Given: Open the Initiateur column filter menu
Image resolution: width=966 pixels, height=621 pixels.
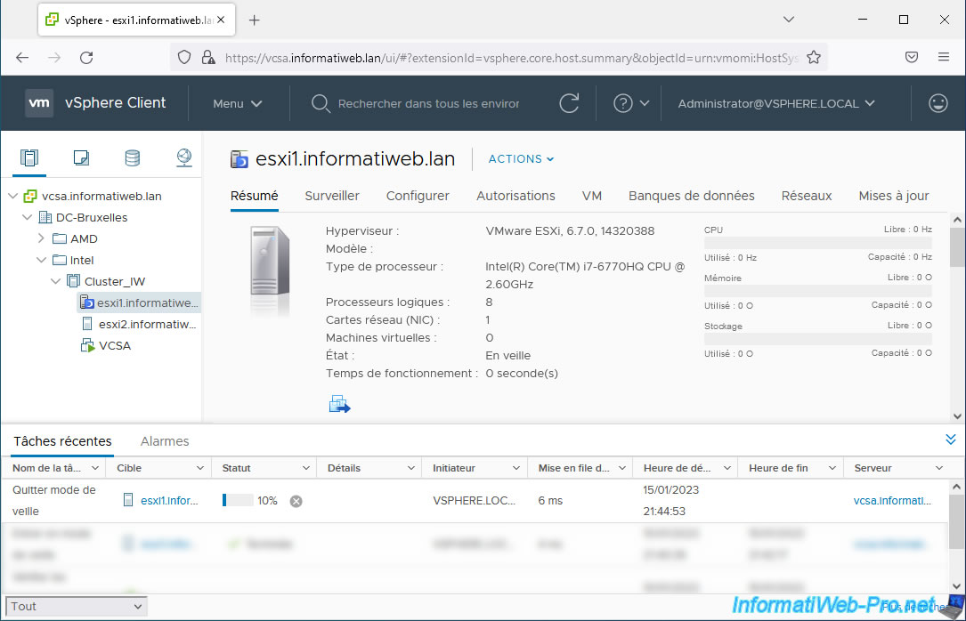Looking at the screenshot, I should tap(516, 468).
